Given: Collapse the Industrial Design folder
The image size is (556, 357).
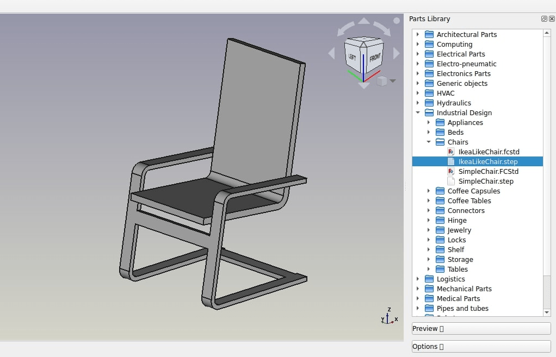Looking at the screenshot, I should [418, 112].
